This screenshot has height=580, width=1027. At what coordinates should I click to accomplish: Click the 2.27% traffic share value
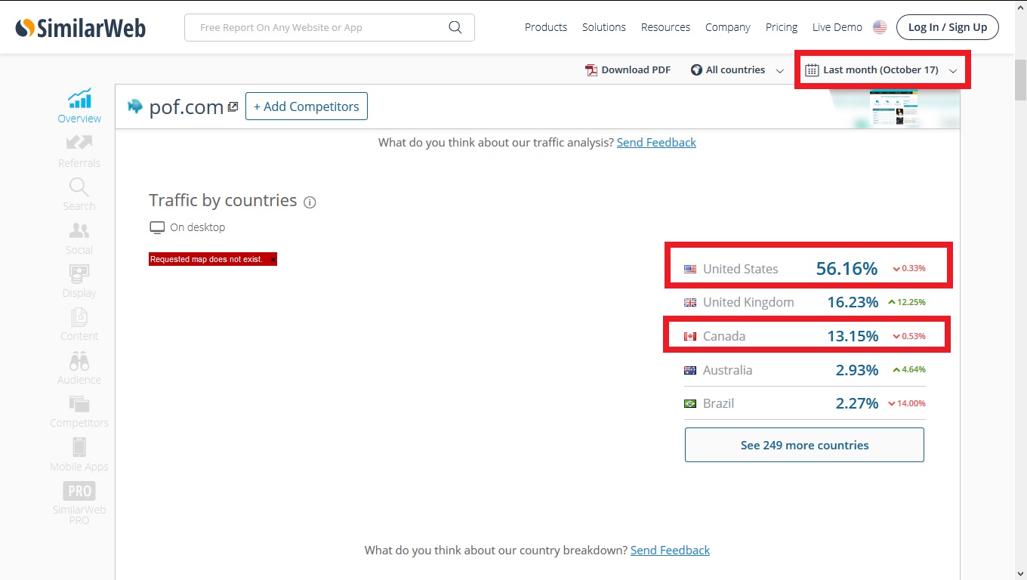857,403
